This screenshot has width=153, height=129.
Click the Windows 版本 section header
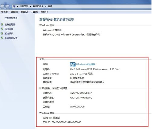(47, 25)
